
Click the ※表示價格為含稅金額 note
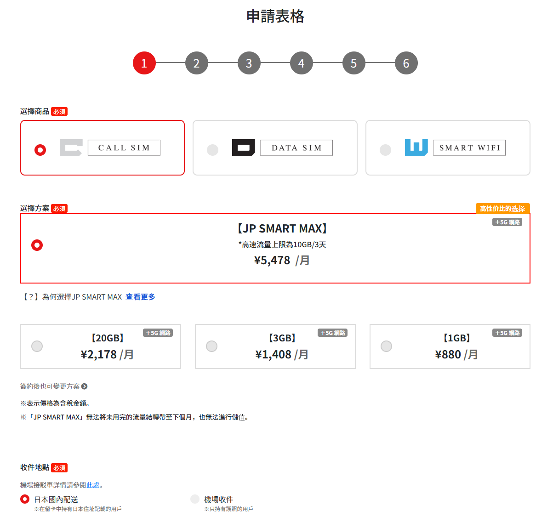tap(55, 403)
